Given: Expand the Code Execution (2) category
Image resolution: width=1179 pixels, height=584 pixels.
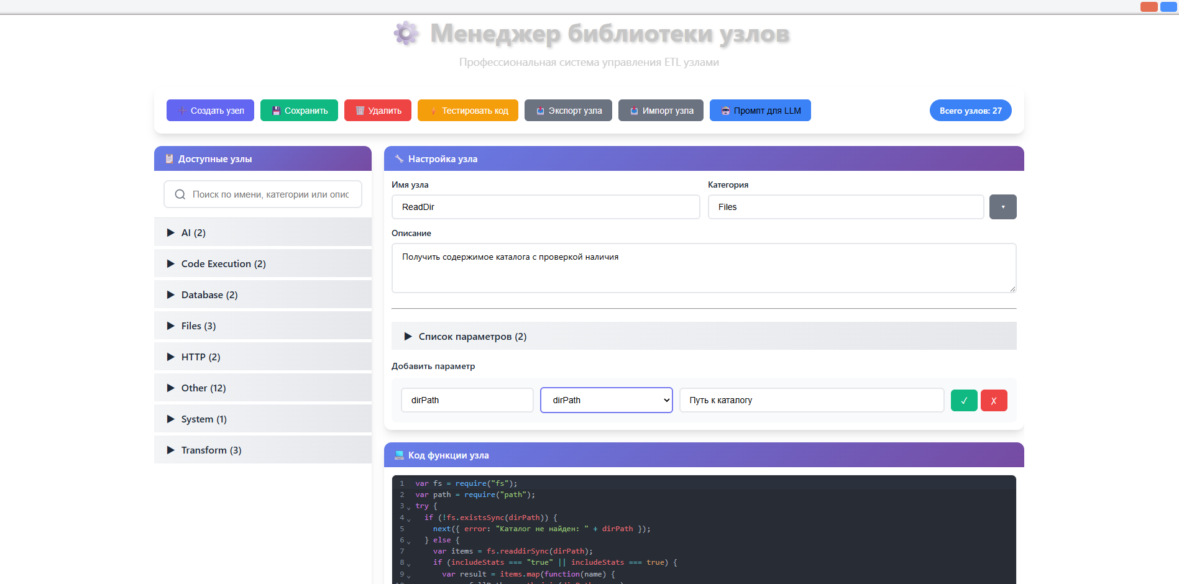Looking at the screenshot, I should (263, 263).
